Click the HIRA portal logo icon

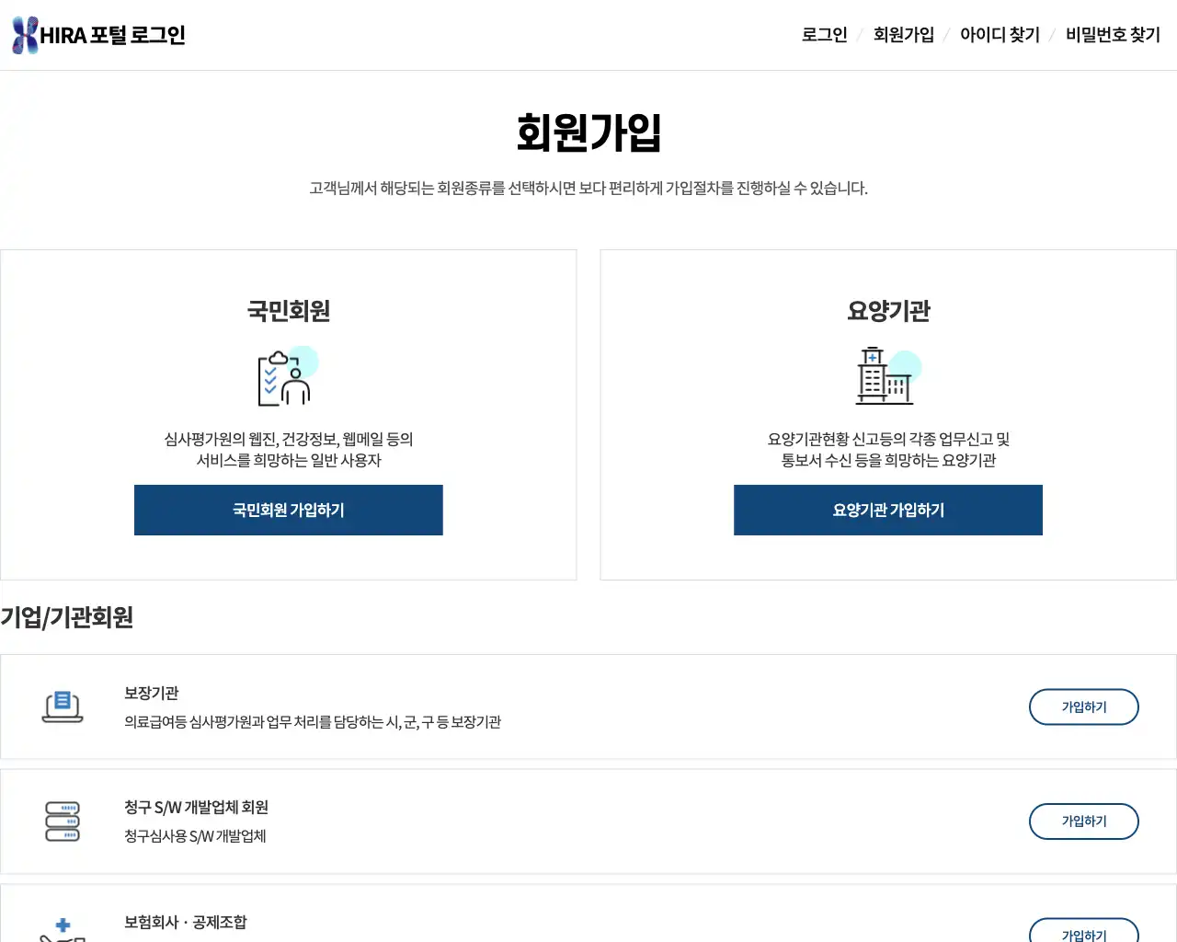tap(25, 35)
